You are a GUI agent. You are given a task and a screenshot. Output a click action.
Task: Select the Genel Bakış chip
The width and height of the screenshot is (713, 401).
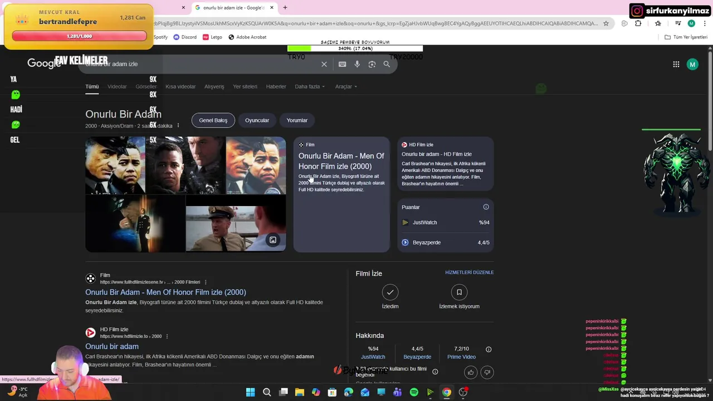coord(213,120)
